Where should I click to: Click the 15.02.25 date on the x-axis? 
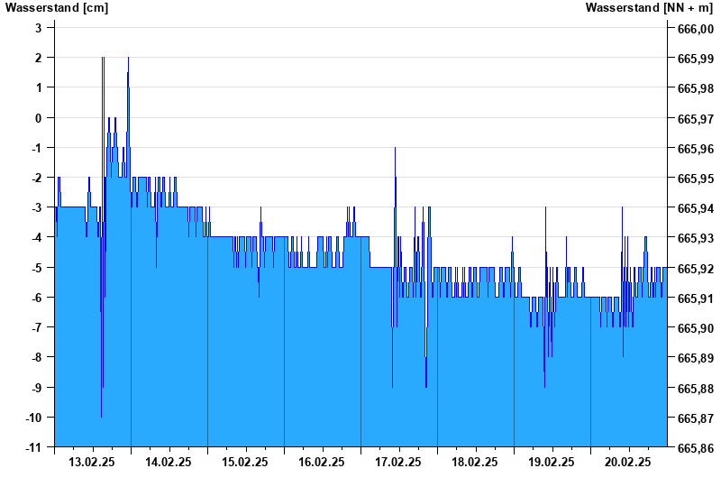click(x=245, y=462)
